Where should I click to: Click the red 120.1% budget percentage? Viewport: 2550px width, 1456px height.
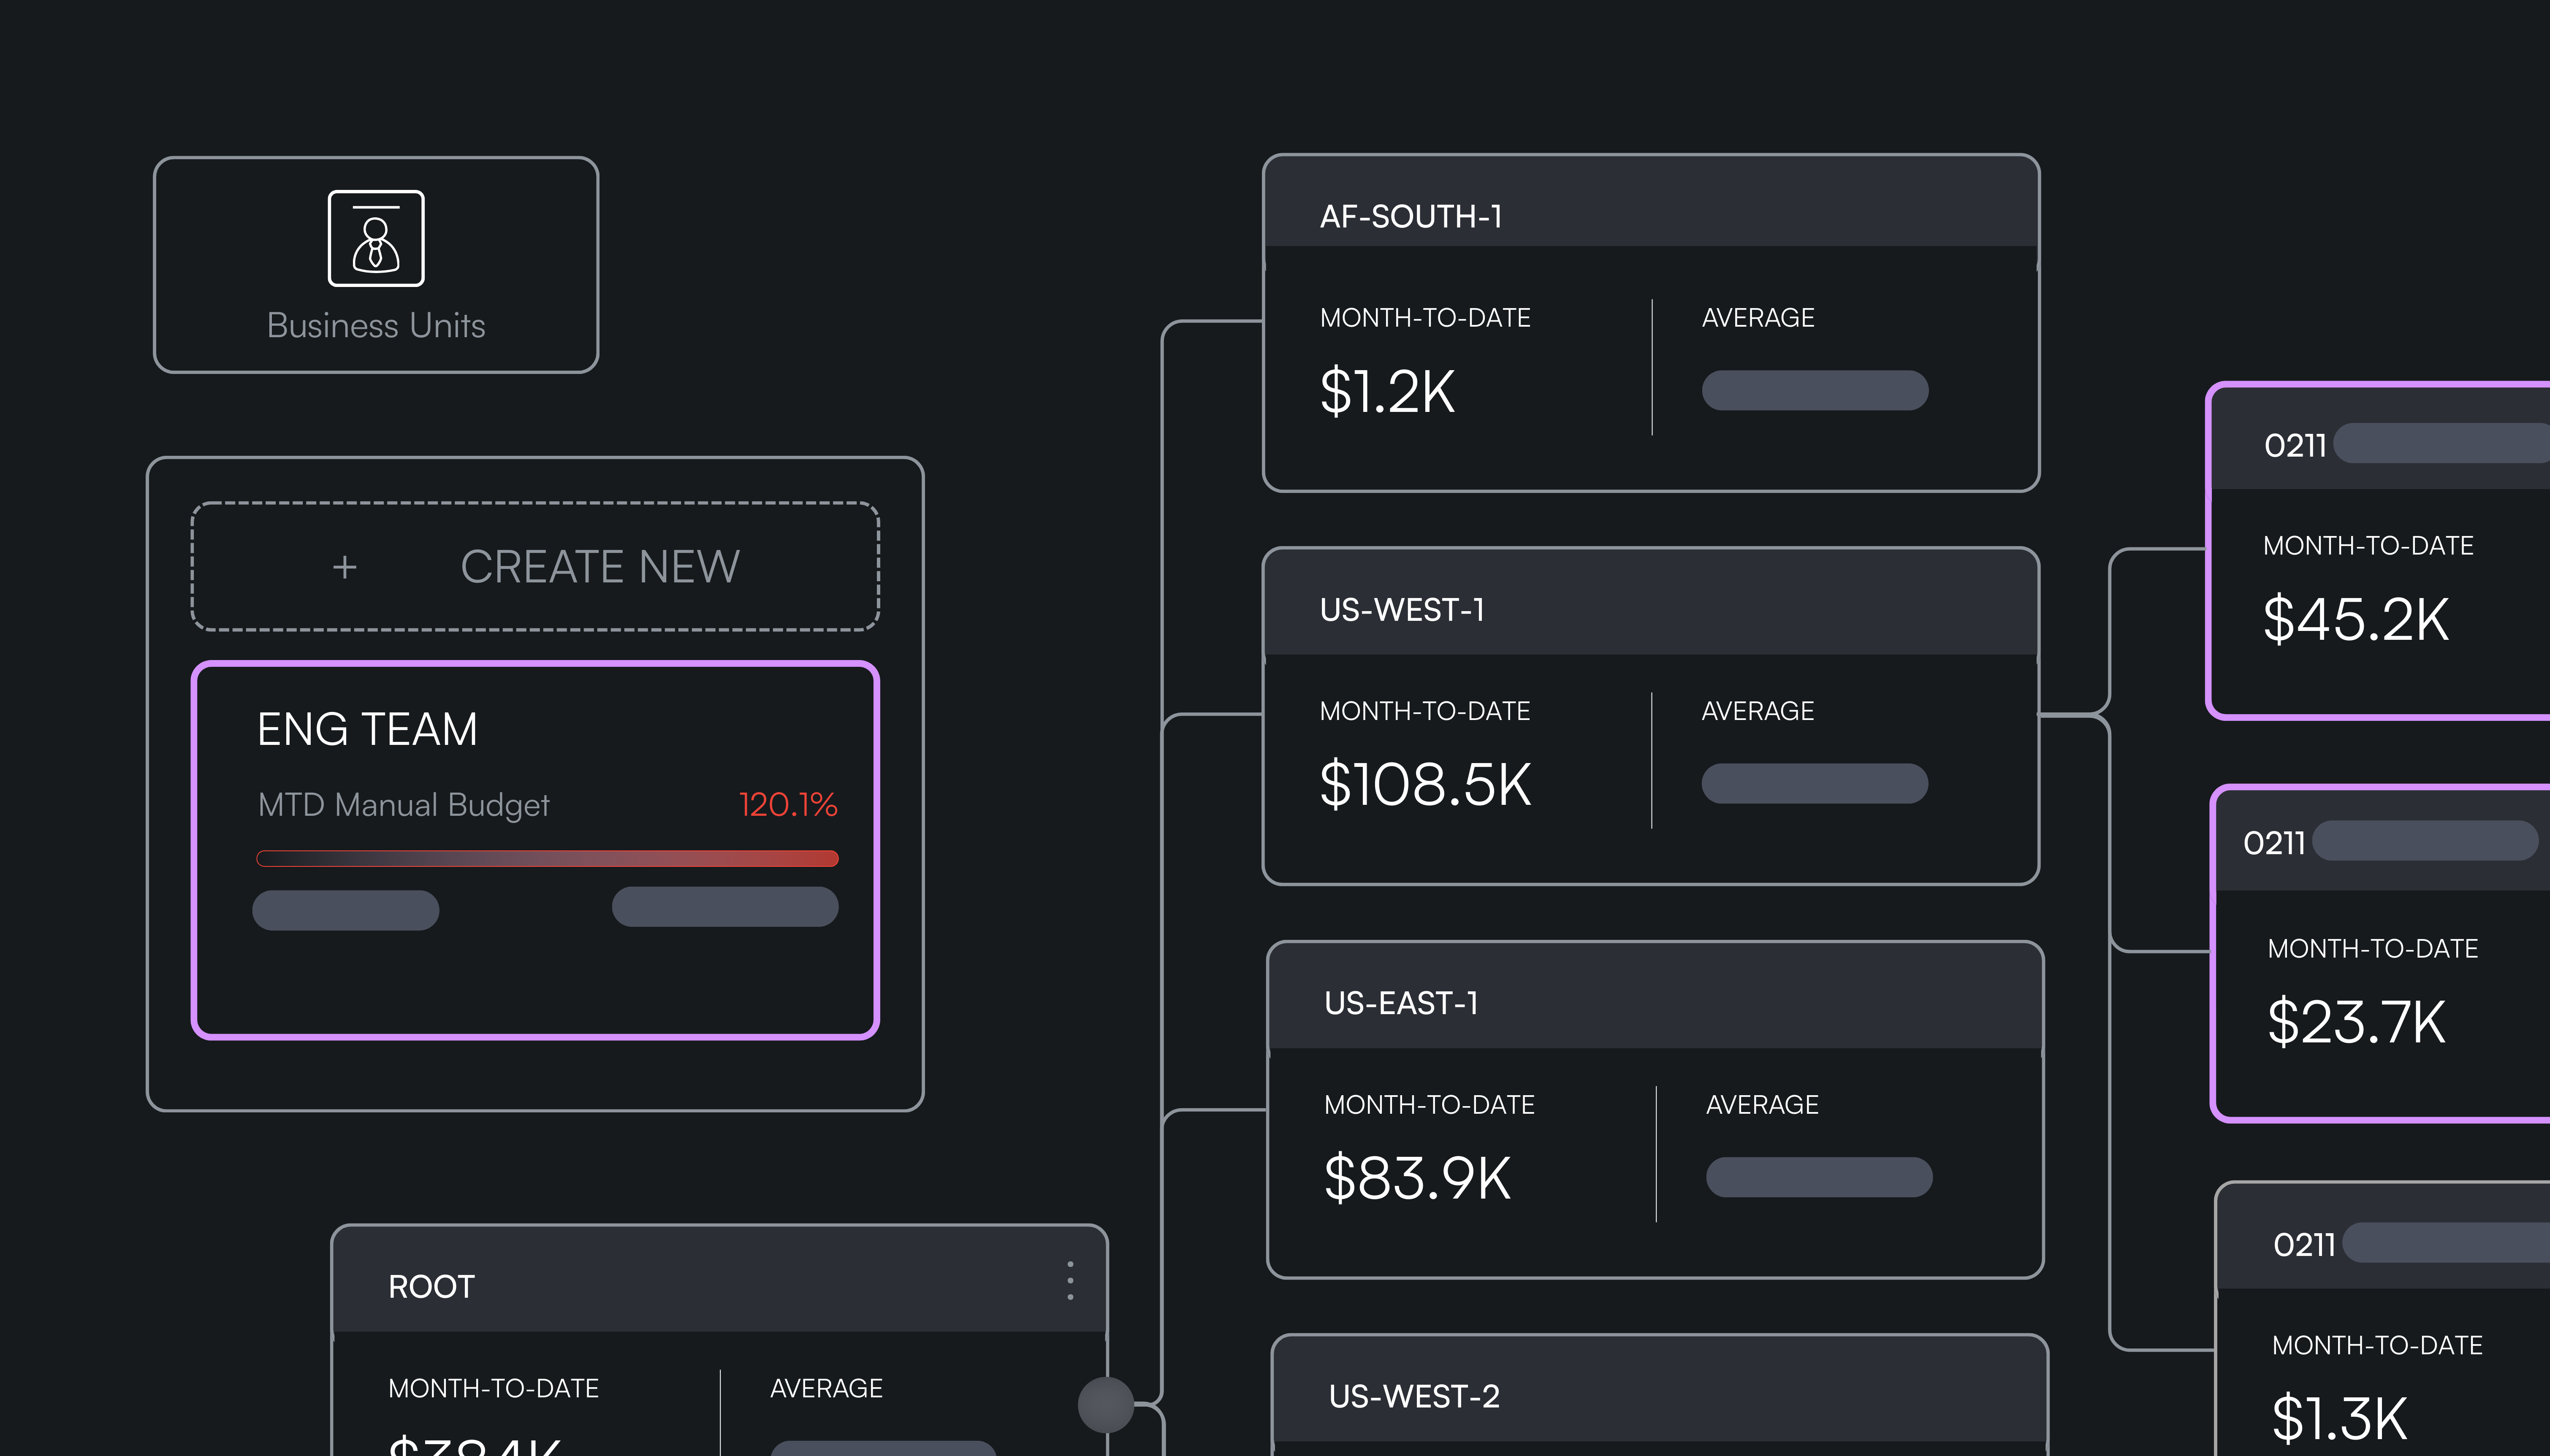[x=787, y=804]
